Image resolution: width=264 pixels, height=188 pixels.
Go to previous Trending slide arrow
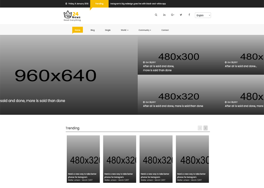[200, 128]
